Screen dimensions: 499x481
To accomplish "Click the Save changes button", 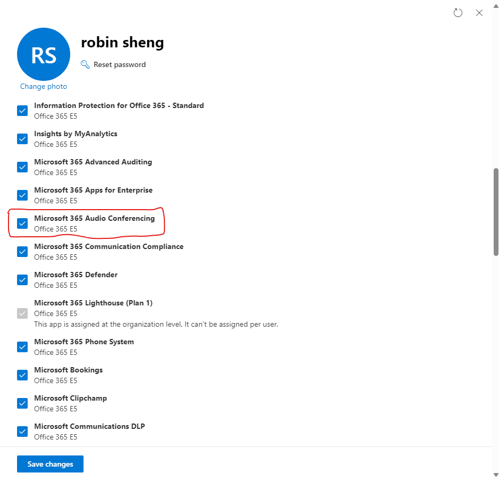I will coord(51,464).
